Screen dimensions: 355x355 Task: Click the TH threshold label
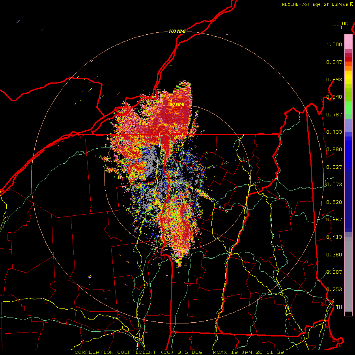coord(339,307)
